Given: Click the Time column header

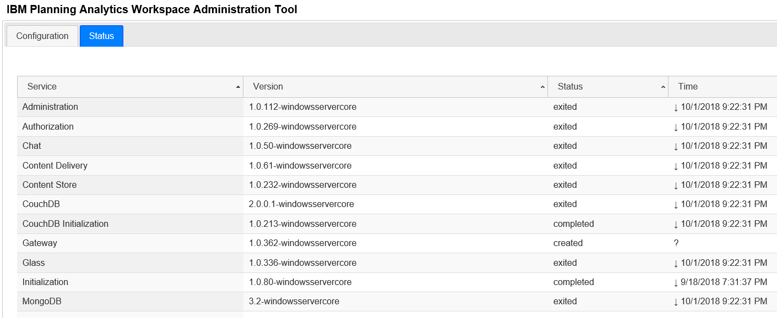Looking at the screenshot, I should click(722, 87).
